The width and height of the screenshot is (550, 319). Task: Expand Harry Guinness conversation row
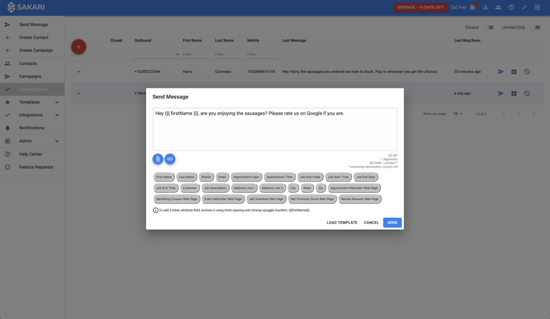click(79, 72)
